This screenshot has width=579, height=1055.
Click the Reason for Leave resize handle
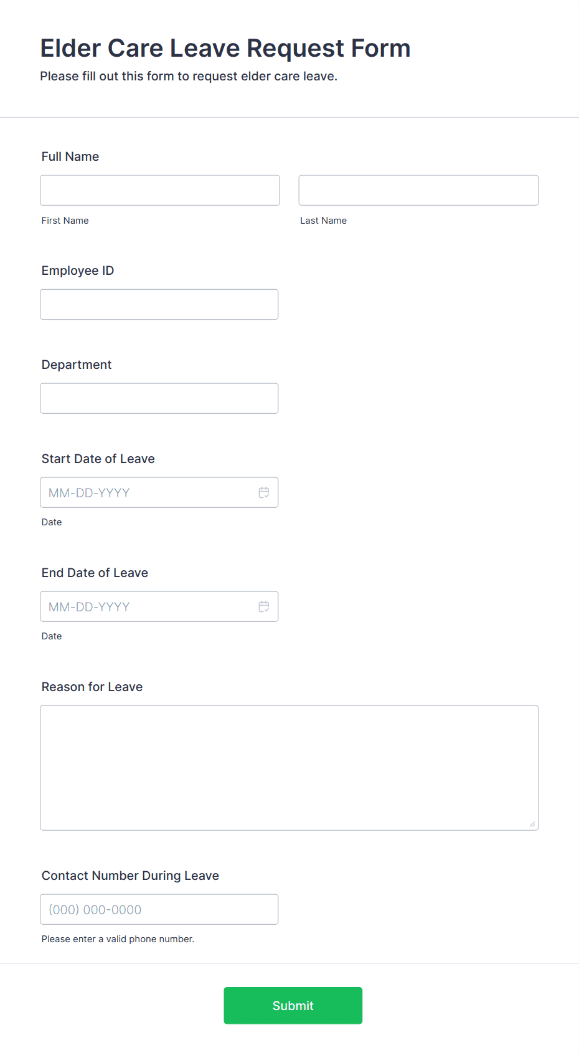[x=532, y=824]
